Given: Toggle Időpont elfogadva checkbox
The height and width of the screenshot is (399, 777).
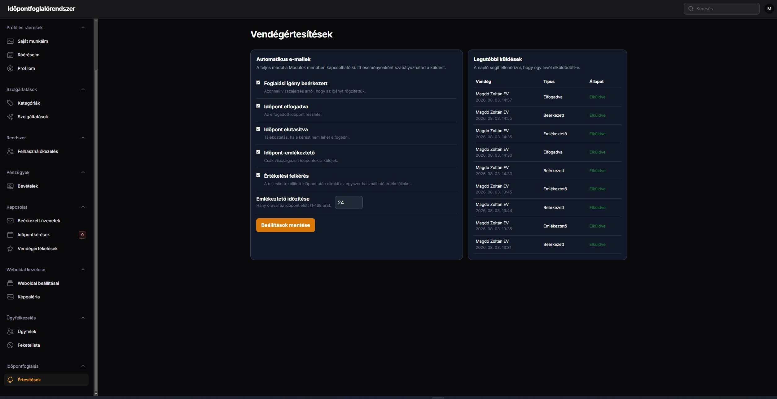Looking at the screenshot, I should [x=258, y=106].
